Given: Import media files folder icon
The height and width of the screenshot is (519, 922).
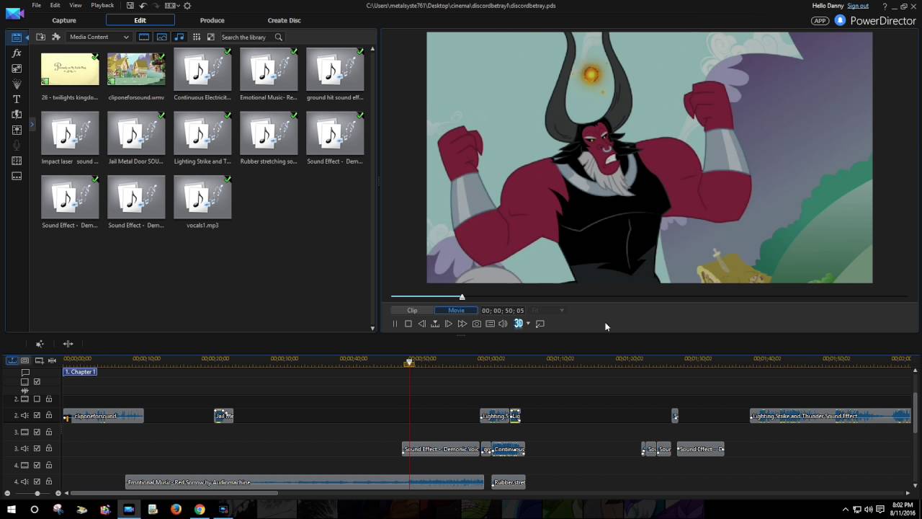Looking at the screenshot, I should click(x=40, y=37).
